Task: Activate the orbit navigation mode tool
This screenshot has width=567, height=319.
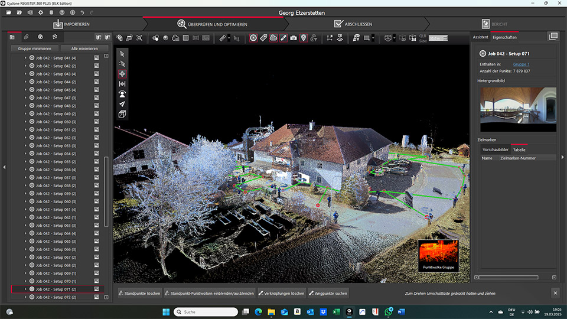Action: pyautogui.click(x=122, y=74)
